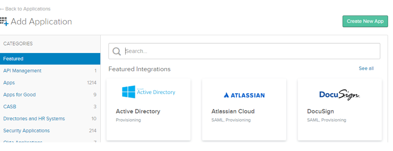Click the DocuSign logo
393x151 pixels.
(340, 95)
